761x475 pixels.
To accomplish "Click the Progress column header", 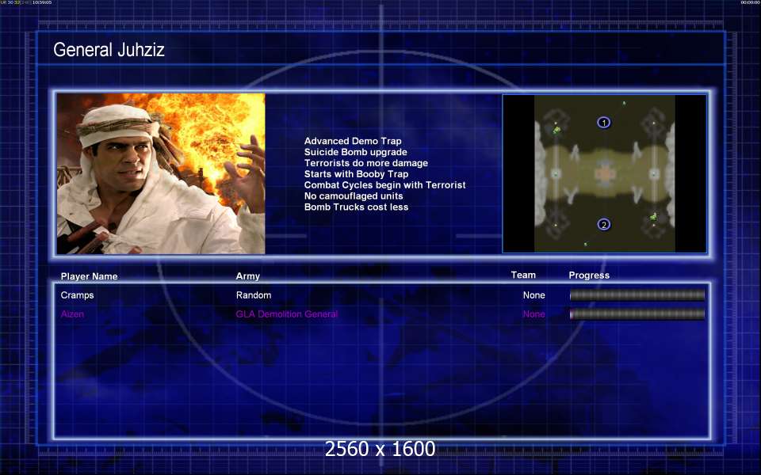I will [x=589, y=275].
